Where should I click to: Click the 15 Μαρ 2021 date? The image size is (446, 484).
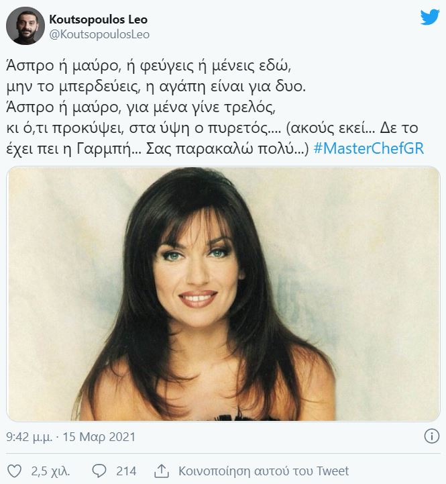tap(99, 437)
